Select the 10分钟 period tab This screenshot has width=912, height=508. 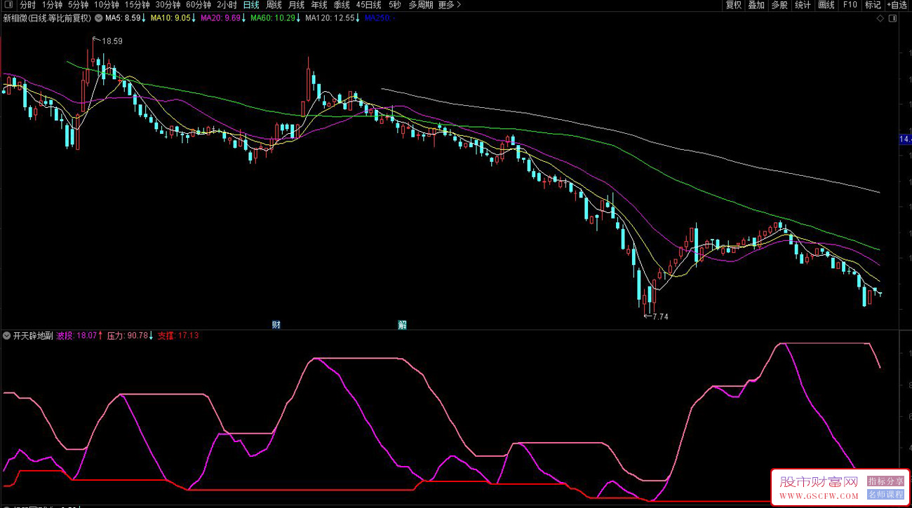point(107,5)
